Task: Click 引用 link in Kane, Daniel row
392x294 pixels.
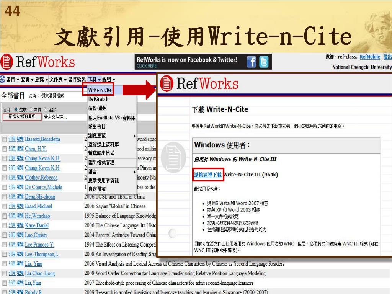Action: click(12, 225)
